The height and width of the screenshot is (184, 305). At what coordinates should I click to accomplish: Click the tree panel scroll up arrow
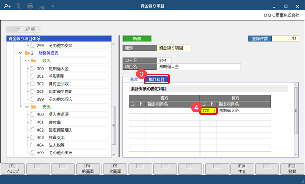[114, 44]
